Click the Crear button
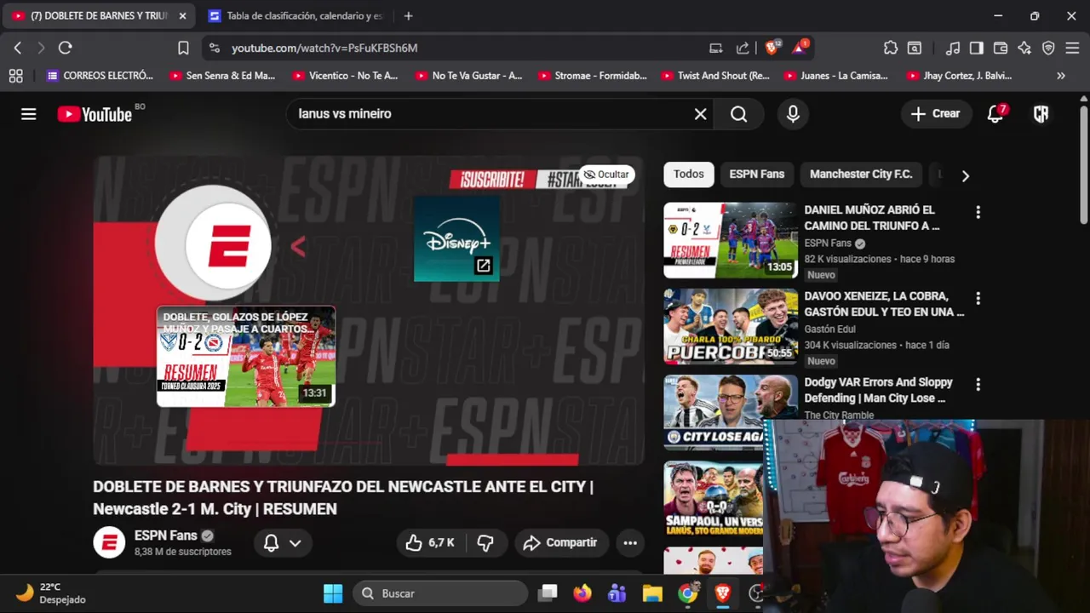Image resolution: width=1090 pixels, height=613 pixels. point(935,114)
